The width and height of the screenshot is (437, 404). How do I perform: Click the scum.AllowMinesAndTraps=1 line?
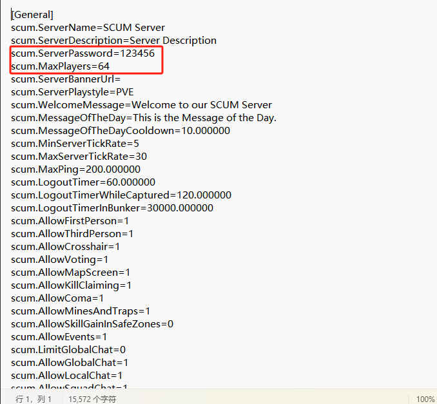(81, 311)
